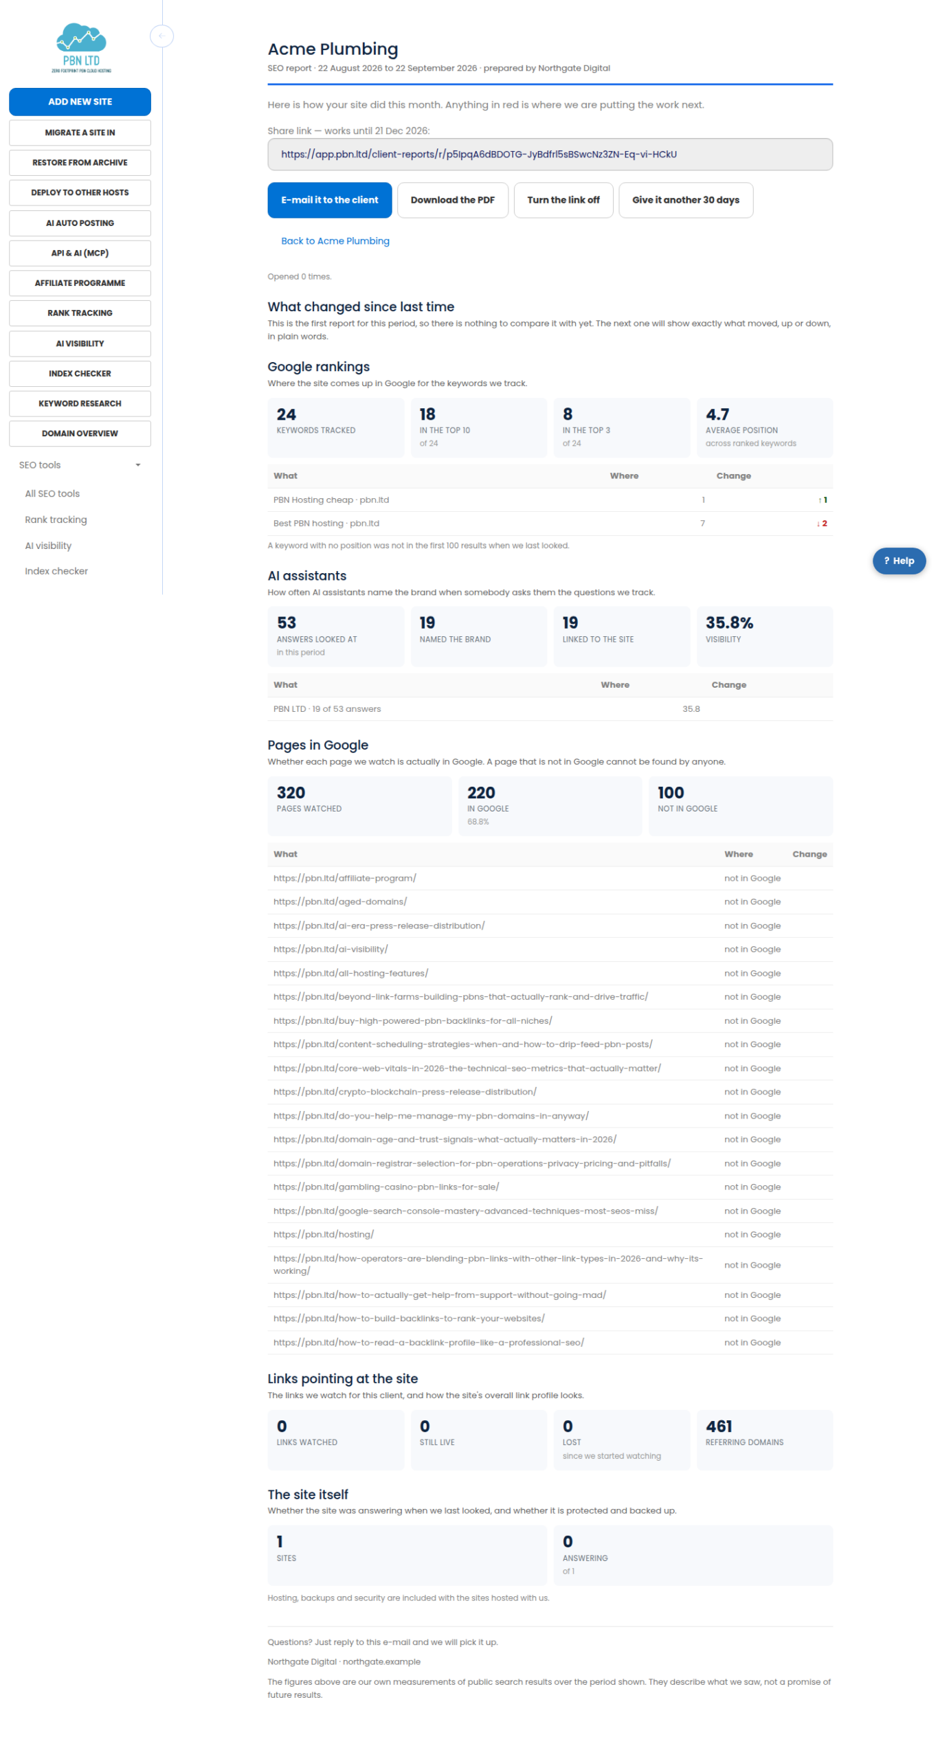Collapse the sidebar with the arrow circle
938x1759 pixels.
pos(161,36)
